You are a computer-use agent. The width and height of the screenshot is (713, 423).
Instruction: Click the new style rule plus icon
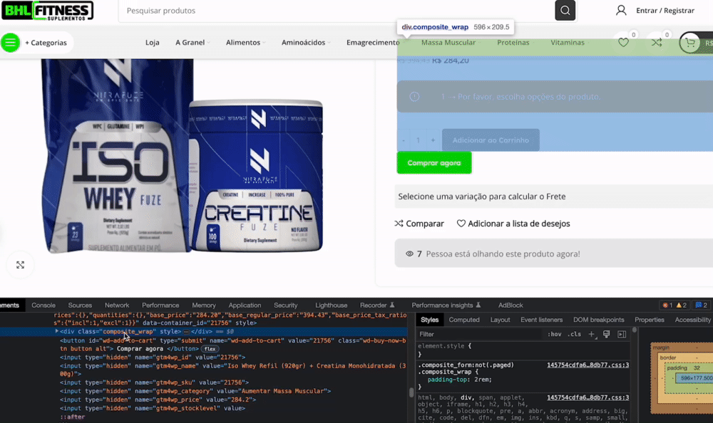tap(591, 334)
